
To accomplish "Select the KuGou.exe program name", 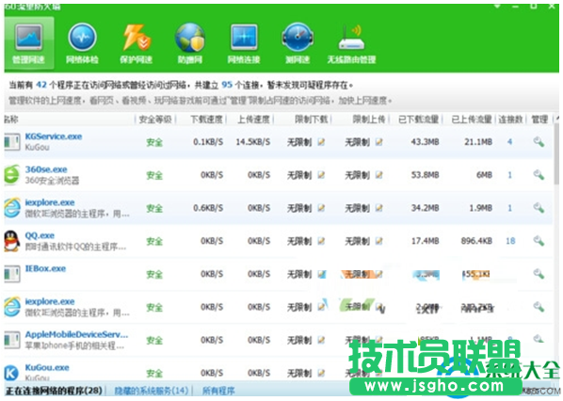I will 47,367.
